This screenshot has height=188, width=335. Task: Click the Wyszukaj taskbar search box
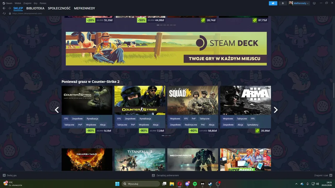click(x=141, y=184)
